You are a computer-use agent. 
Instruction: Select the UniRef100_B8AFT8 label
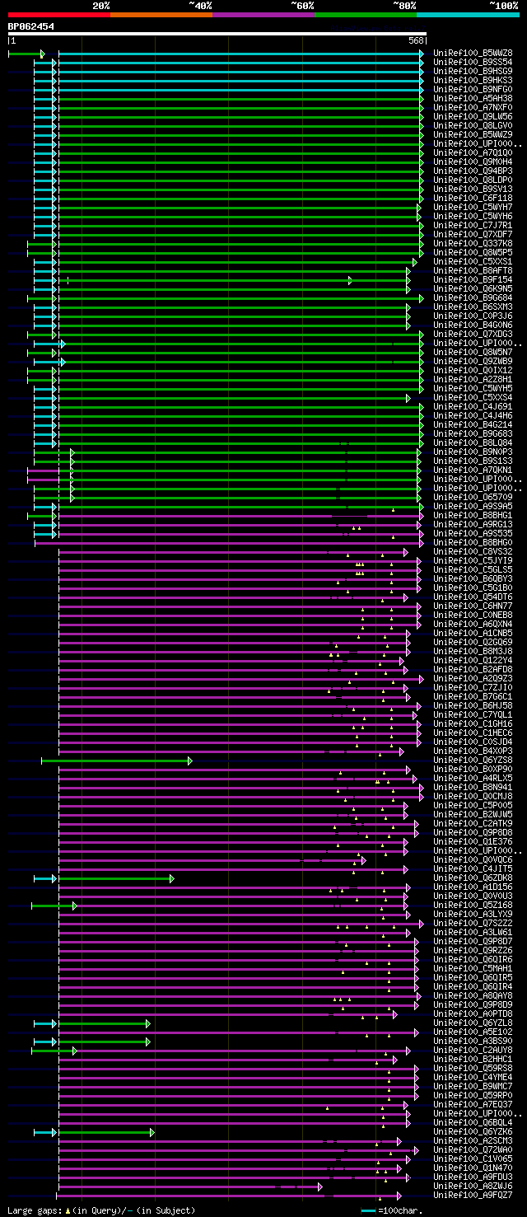point(473,270)
